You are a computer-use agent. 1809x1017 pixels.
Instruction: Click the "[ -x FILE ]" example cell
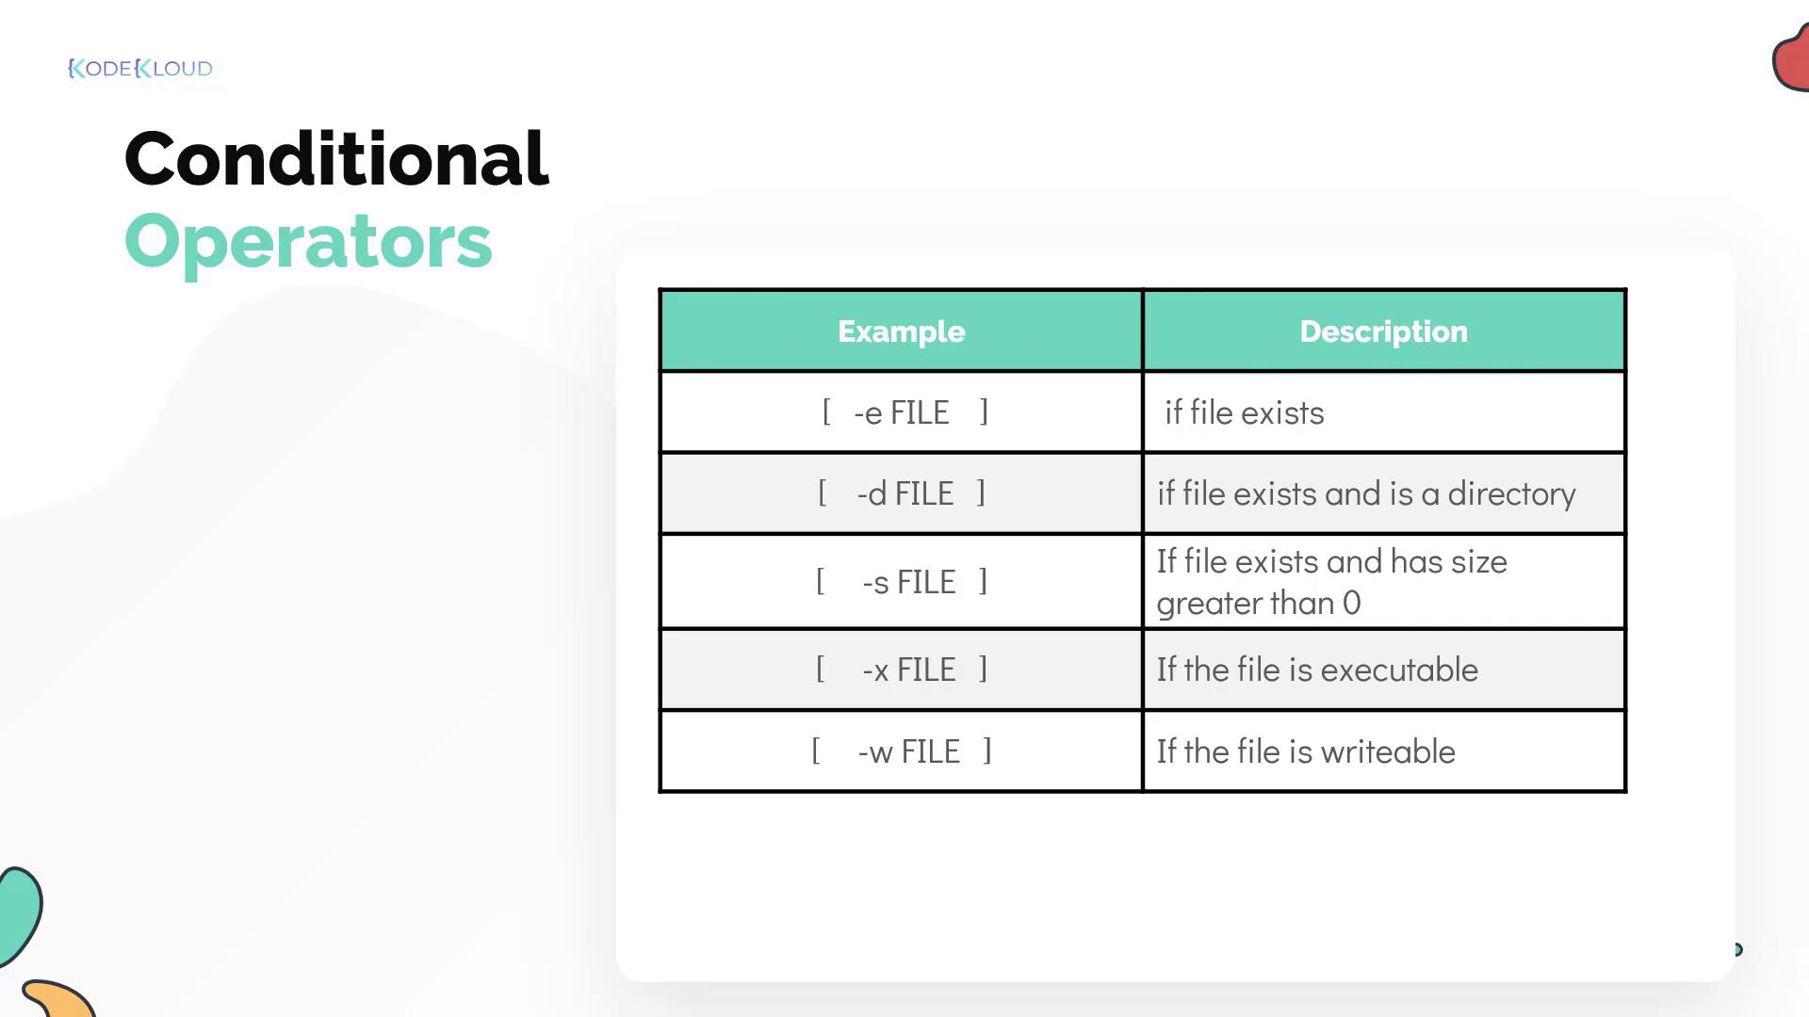902,670
